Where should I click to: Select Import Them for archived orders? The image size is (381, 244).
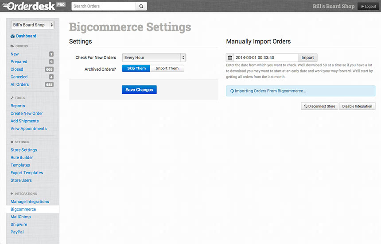click(167, 69)
